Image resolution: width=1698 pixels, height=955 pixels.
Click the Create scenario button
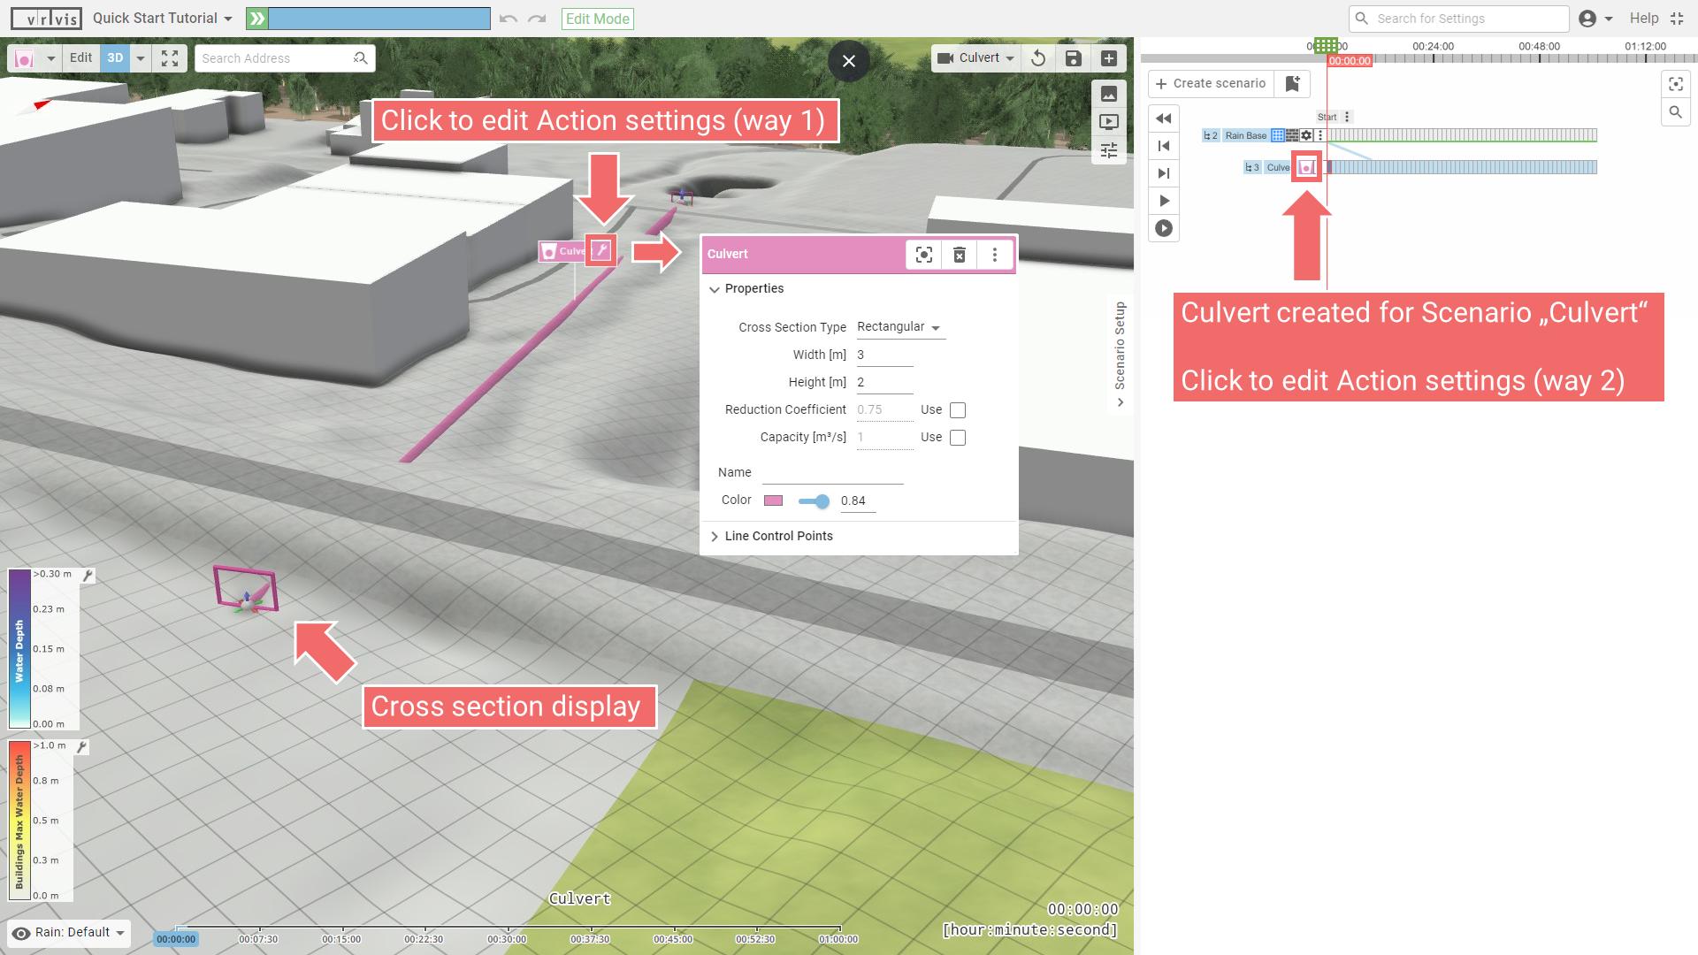[x=1211, y=83]
